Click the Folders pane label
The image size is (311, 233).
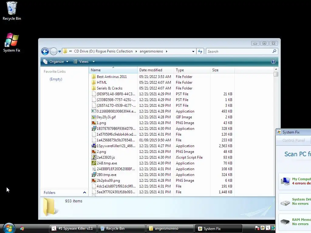50,193
